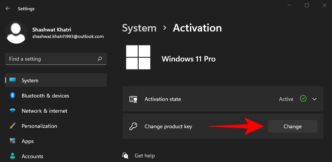Viewport: 332px width, 162px height.
Task: Click the search magnifier icon
Action: pyautogui.click(x=100, y=59)
